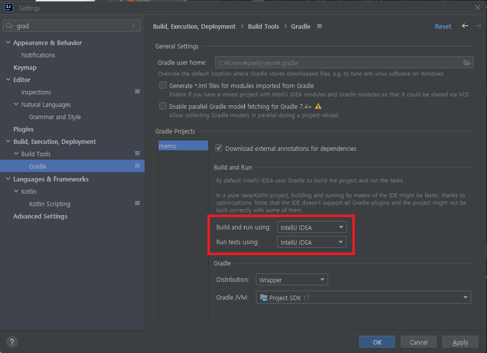Click the Reset link

click(443, 26)
